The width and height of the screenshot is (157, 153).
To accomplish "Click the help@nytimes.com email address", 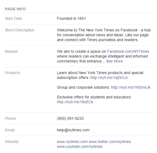I will pyautogui.click(x=73, y=130).
